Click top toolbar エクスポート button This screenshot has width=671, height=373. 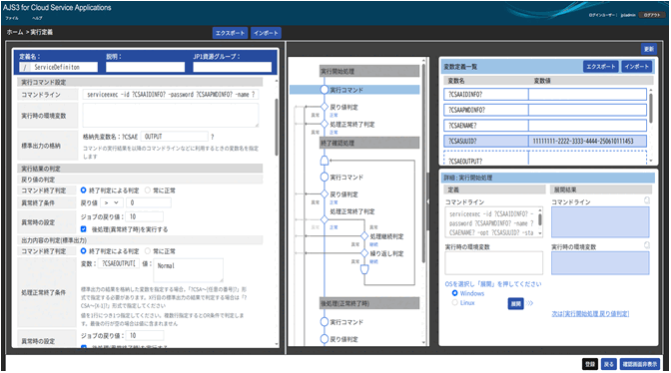coord(230,33)
